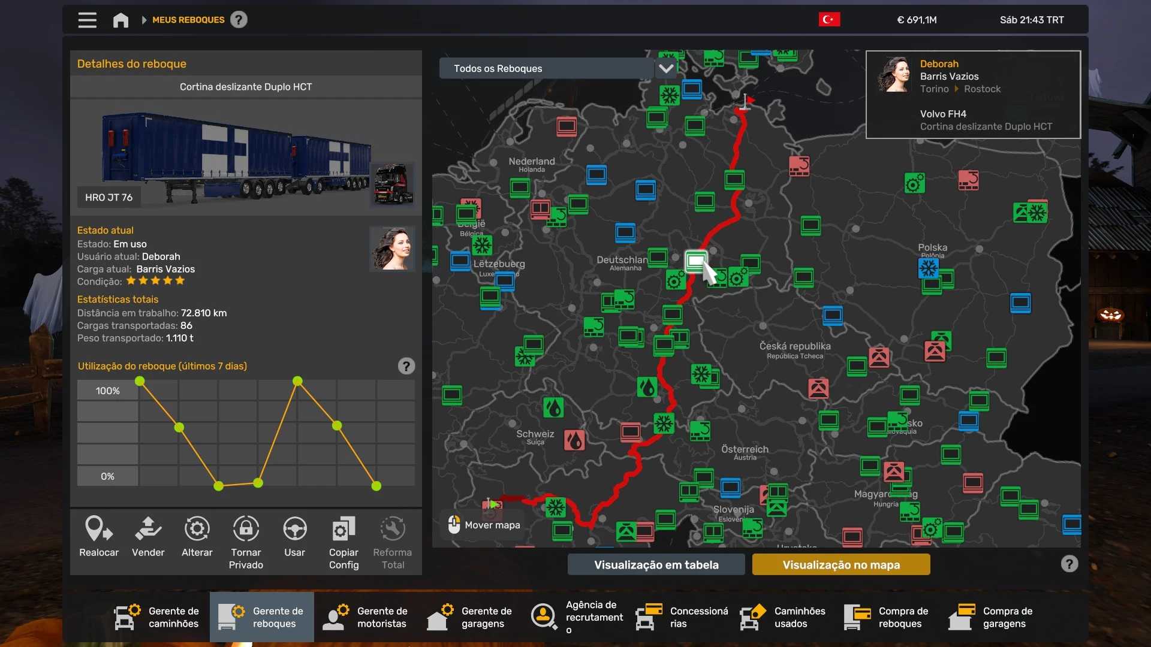Click the Meus Reboques breadcrumb arrow

[x=144, y=20]
